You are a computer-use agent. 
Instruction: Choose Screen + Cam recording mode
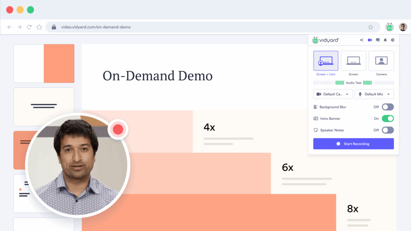(x=326, y=61)
